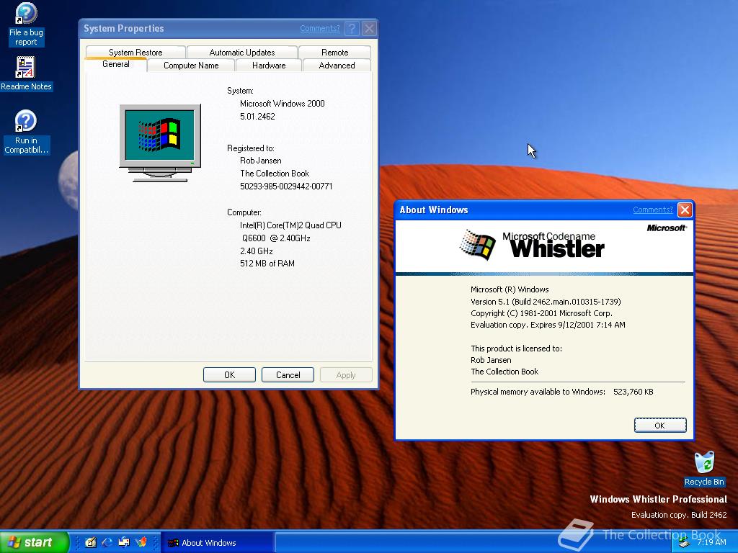Screen dimensions: 738x553
Task: Click the Comments? link in System Properties title bar
Action: [320, 28]
